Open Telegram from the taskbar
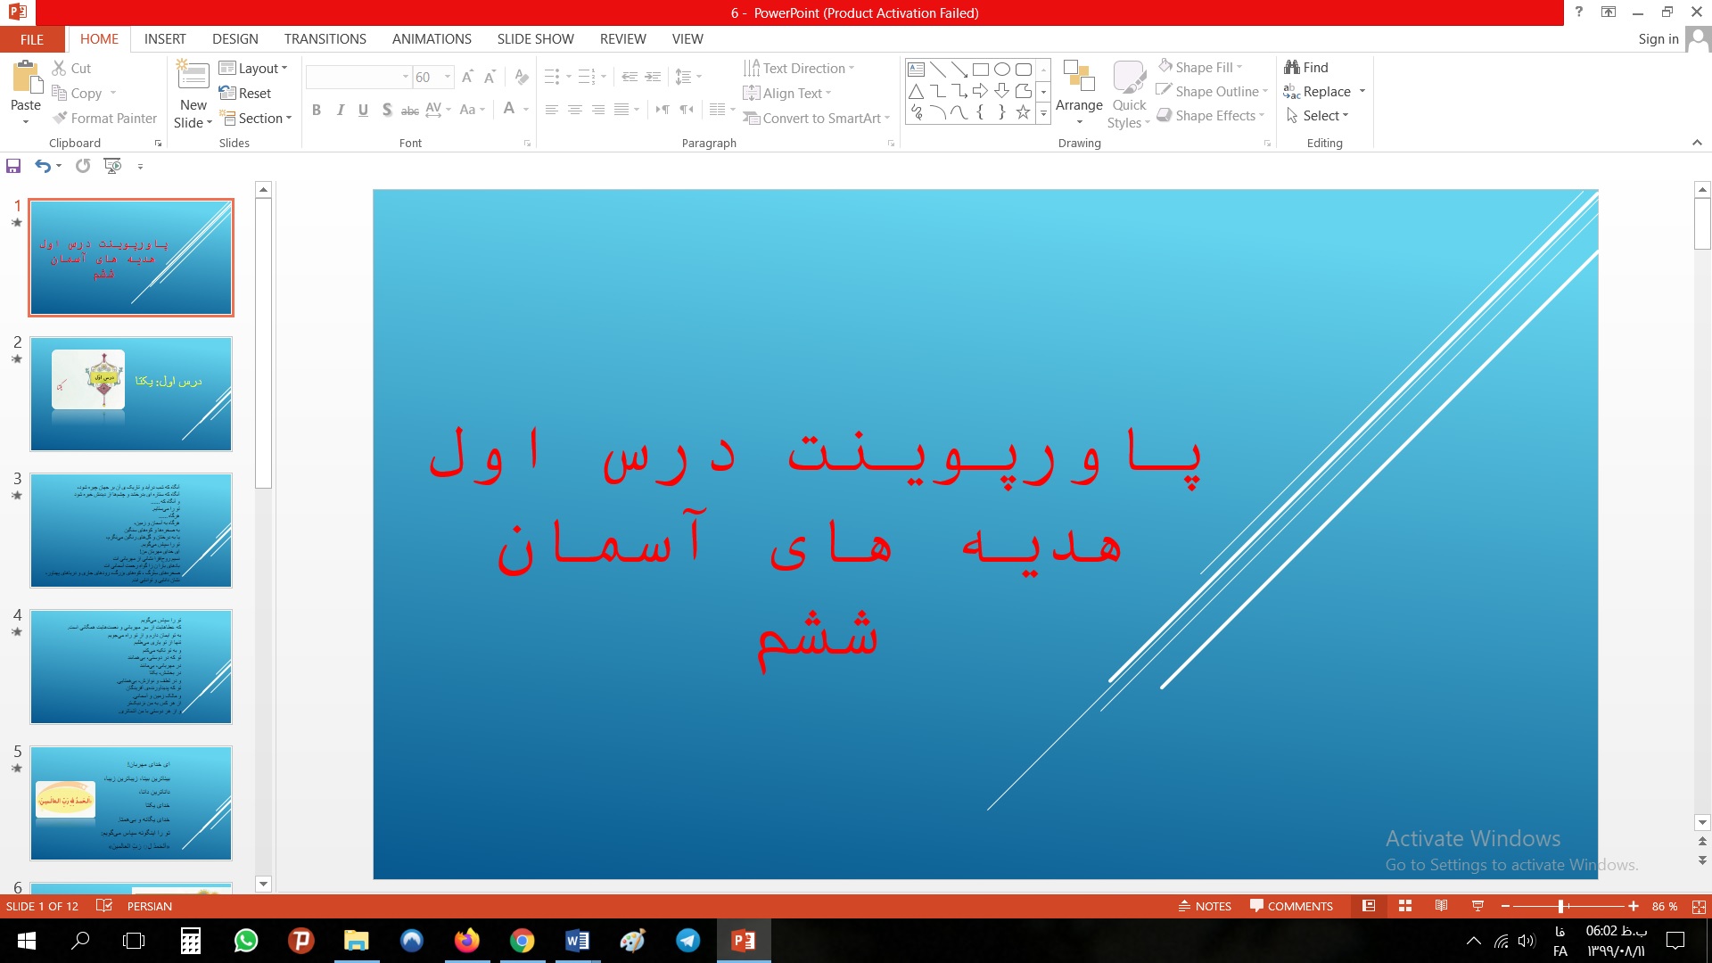 687,941
